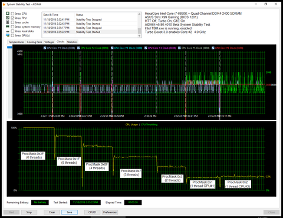The width and height of the screenshot is (283, 218).
Task: Save the stability test results
Action: click(70, 212)
